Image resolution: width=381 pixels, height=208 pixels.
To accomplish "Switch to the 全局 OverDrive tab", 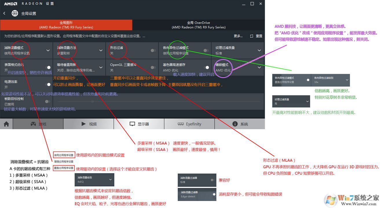I will coord(199,25).
